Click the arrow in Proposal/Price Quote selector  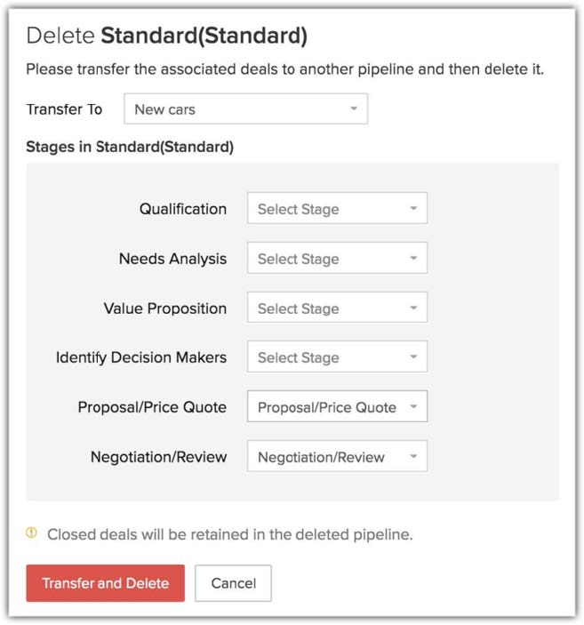click(x=413, y=407)
